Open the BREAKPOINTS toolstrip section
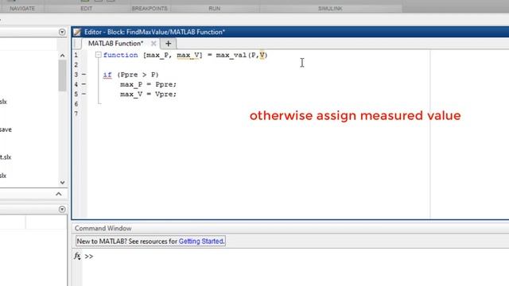This screenshot has height=286, width=509. (150, 9)
